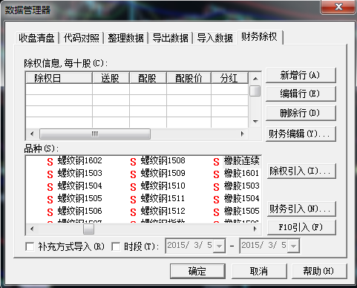
Task: Select 螺纹钢1510 in the list
Action: (x=163, y=186)
